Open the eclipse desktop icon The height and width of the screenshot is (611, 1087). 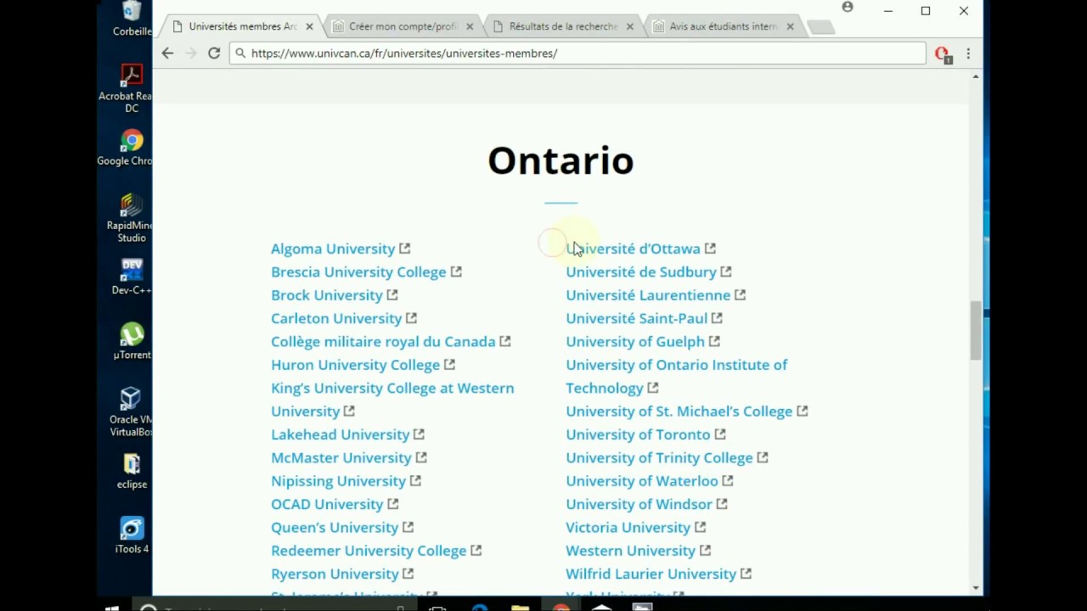(132, 472)
